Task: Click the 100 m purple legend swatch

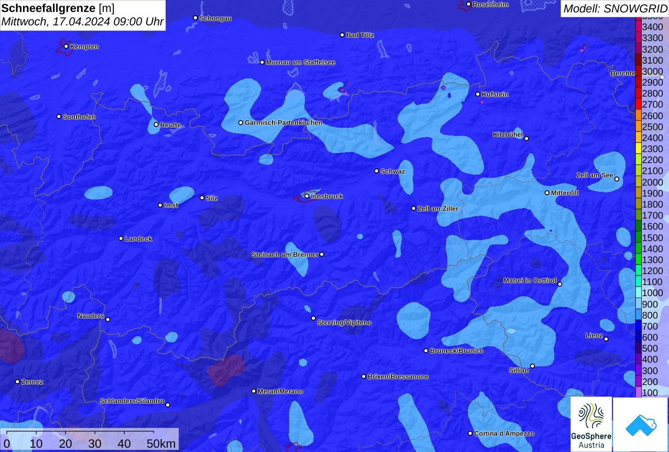Action: (638, 393)
